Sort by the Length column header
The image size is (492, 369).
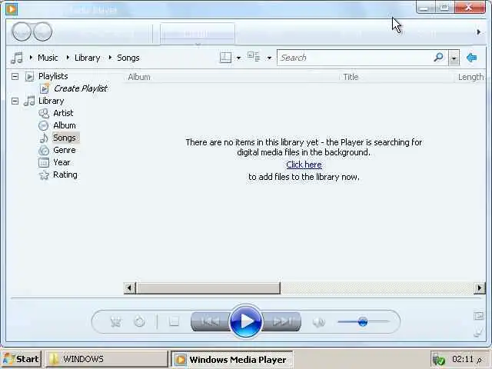click(x=470, y=77)
